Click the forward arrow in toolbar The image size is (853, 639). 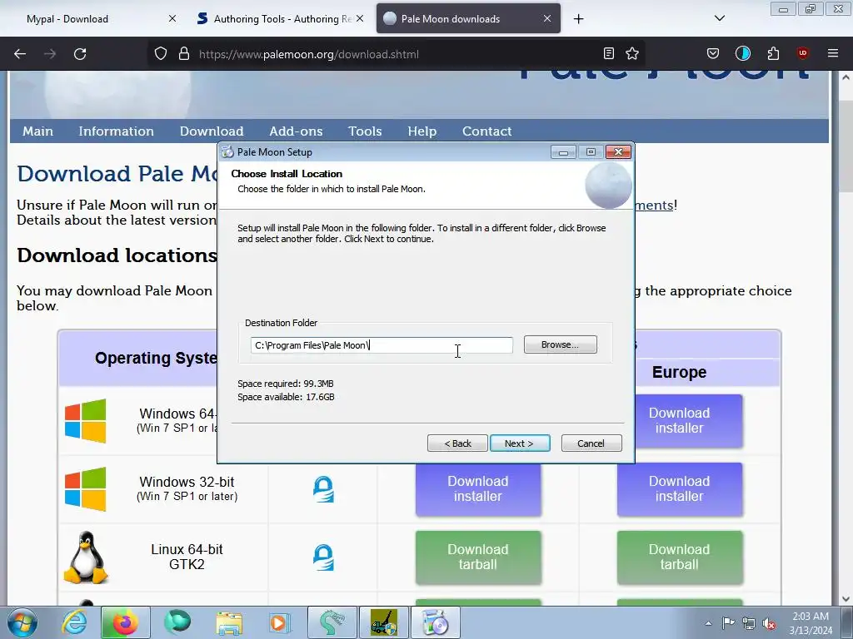pyautogui.click(x=50, y=54)
